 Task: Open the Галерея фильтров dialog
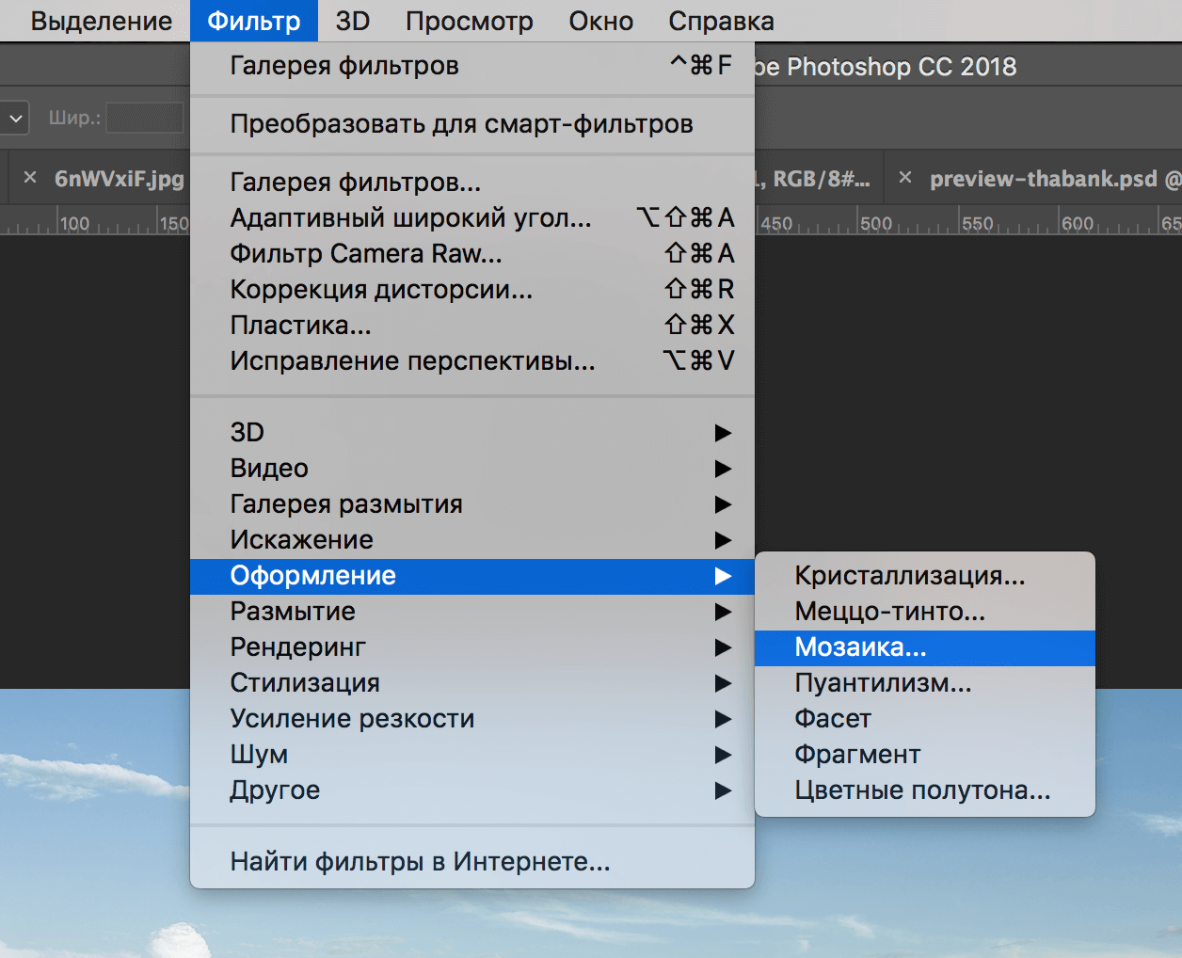344,66
